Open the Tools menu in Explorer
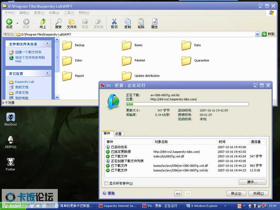 click(x=69, y=13)
